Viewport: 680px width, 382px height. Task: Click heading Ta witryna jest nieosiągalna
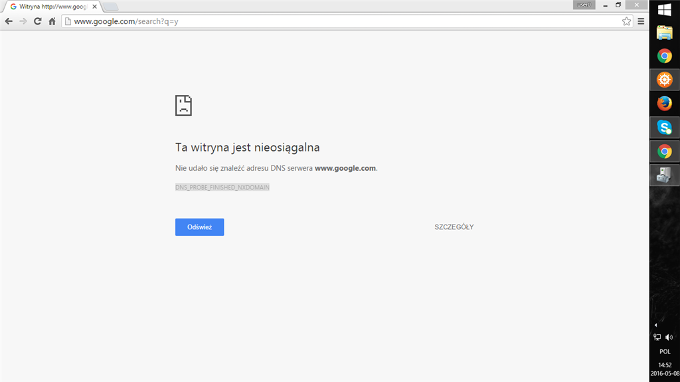[247, 147]
